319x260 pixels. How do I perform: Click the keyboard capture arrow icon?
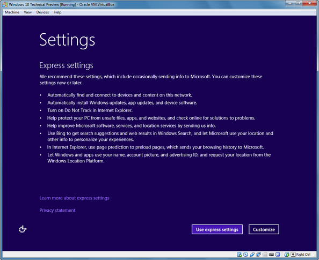pos(293,254)
